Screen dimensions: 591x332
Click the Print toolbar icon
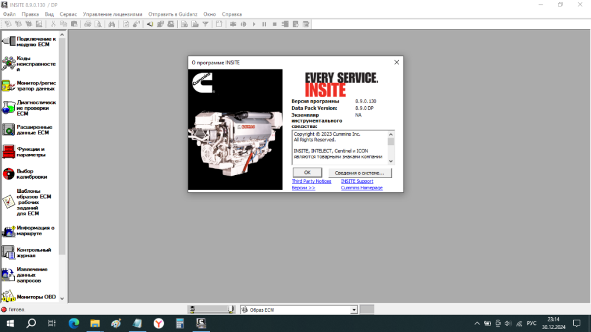point(87,24)
